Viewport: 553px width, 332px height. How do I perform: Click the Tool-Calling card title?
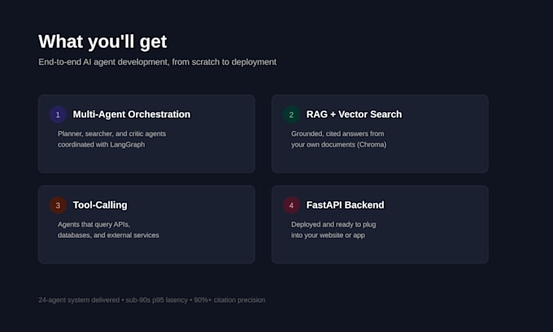pos(100,205)
